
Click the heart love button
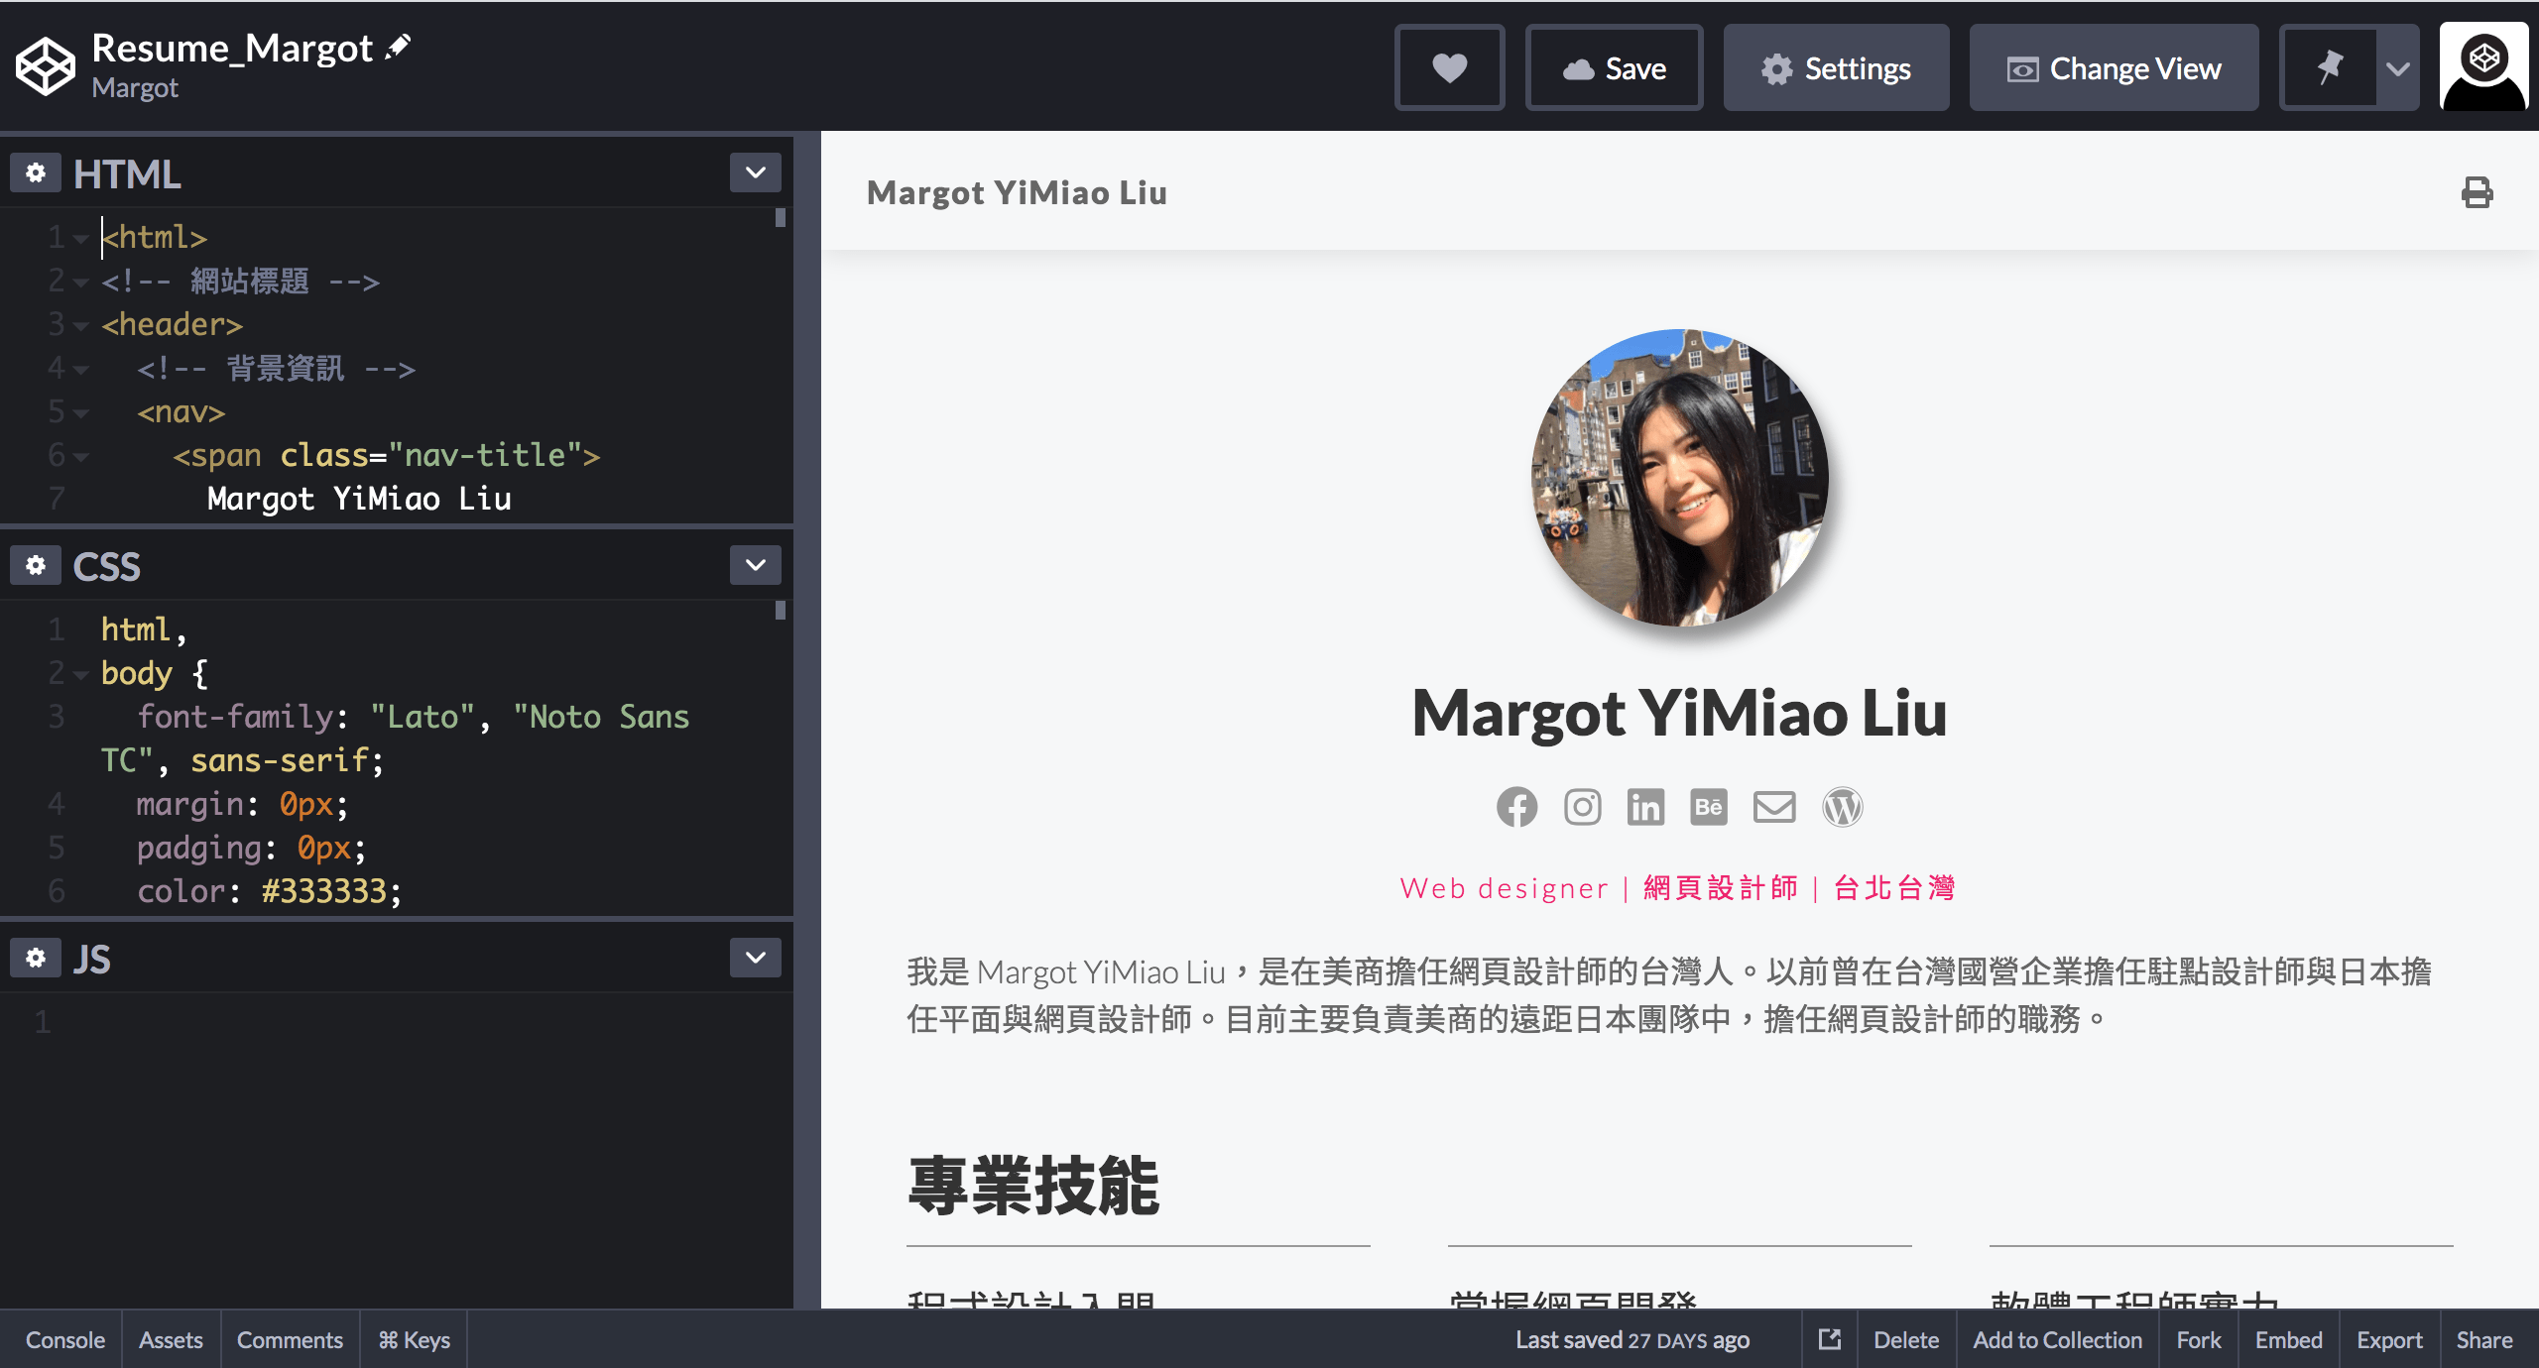tap(1449, 68)
